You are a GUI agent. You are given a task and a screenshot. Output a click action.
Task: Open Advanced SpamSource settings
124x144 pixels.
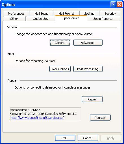coord(88,43)
